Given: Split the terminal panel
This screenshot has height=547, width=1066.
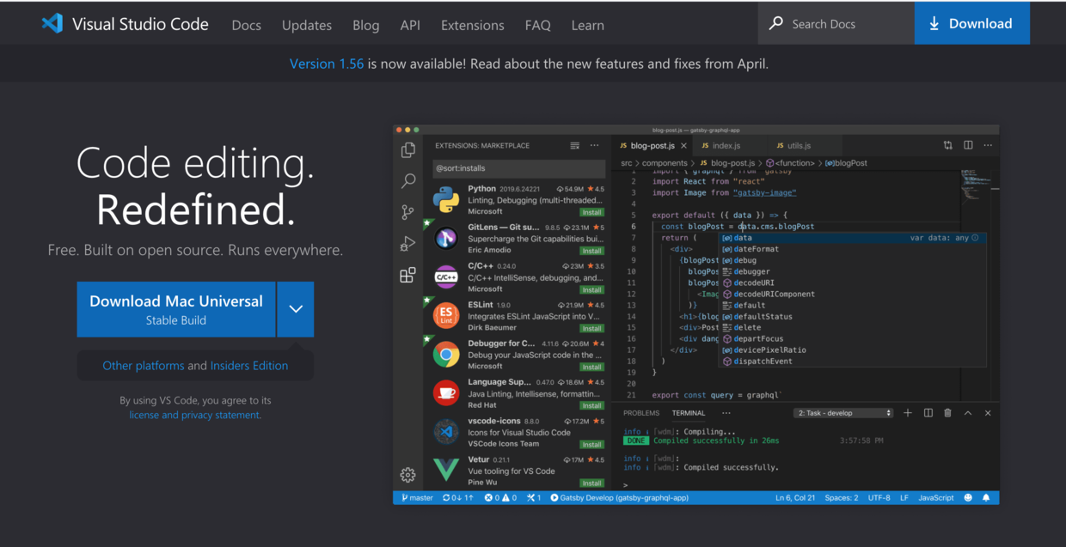Looking at the screenshot, I should pyautogui.click(x=928, y=413).
